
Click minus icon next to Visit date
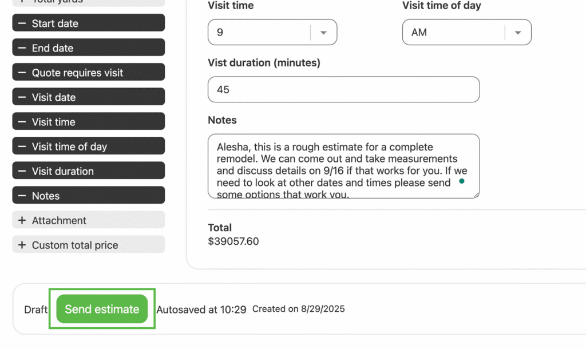22,97
